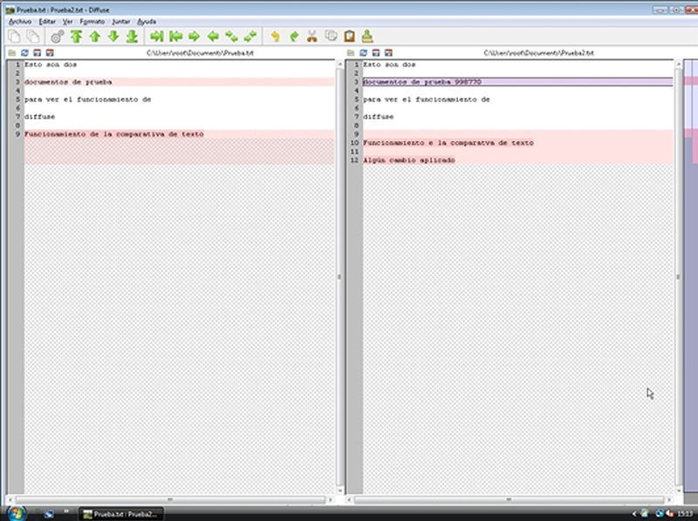
Task: Undo the last edit
Action: click(275, 37)
